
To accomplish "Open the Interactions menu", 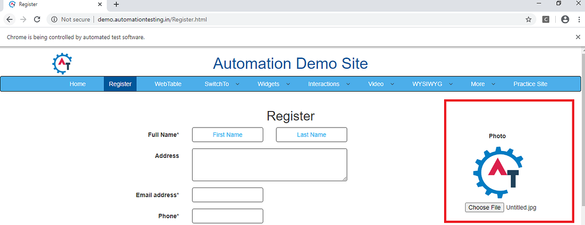I will (x=324, y=84).
